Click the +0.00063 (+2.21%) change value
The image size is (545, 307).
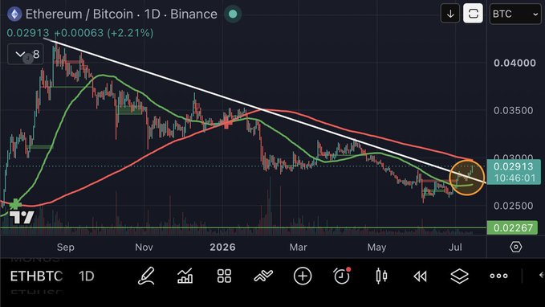(104, 33)
